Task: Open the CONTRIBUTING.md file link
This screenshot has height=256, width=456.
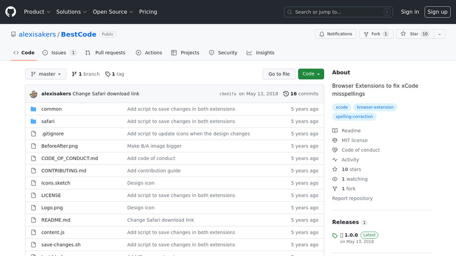Action: (64, 171)
